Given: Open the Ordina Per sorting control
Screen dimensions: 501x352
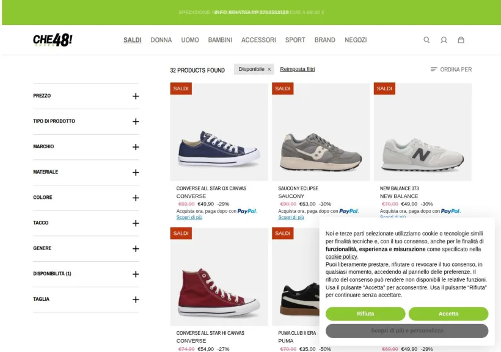Looking at the screenshot, I should coord(451,70).
